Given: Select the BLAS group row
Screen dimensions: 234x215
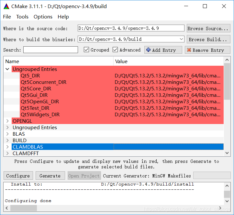Looking at the screenshot, I should pyautogui.click(x=117, y=134).
